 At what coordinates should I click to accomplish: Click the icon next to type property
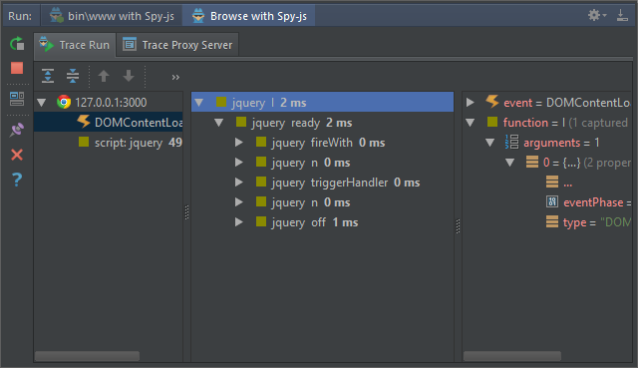(552, 221)
